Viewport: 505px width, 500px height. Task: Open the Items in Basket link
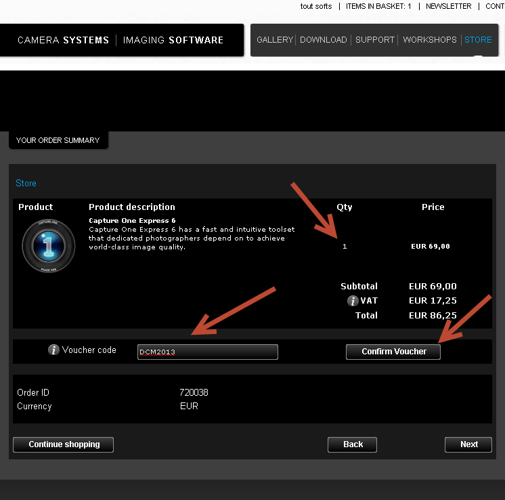tap(378, 6)
